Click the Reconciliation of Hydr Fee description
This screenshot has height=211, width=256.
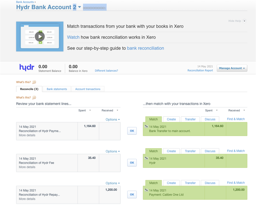tap(36, 163)
